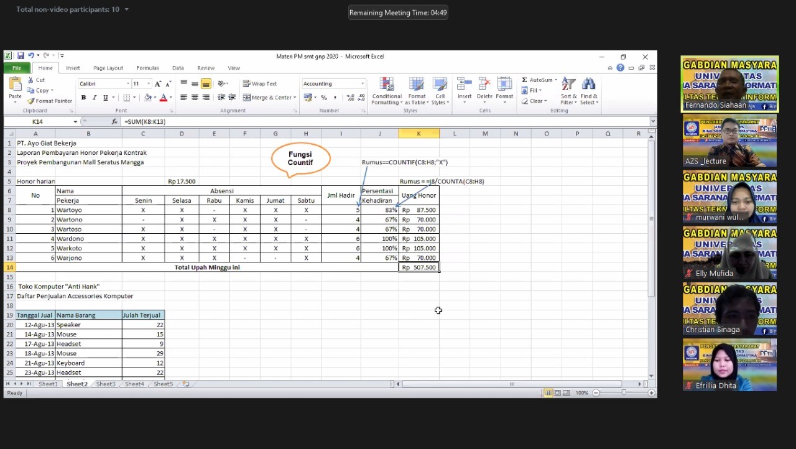The width and height of the screenshot is (796, 449).
Task: Expand the Name Box dropdown next to K14
Action: [x=75, y=122]
